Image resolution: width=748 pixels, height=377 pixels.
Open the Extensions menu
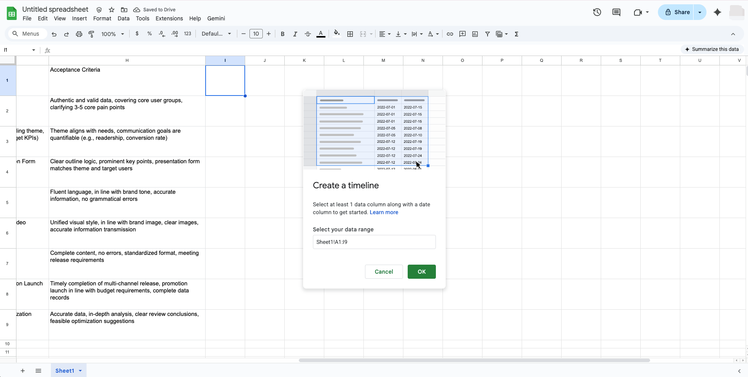click(x=169, y=18)
